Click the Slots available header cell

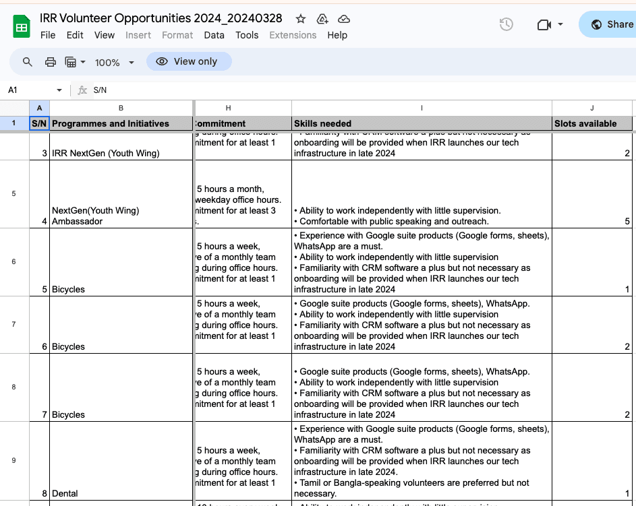point(592,123)
